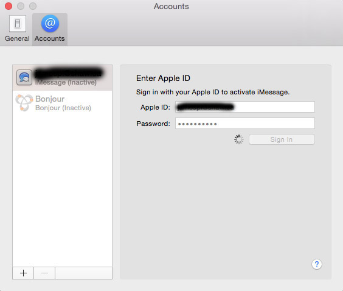The height and width of the screenshot is (291, 343).
Task: Click the iMessage account chat bubble icon
Action: coord(24,77)
